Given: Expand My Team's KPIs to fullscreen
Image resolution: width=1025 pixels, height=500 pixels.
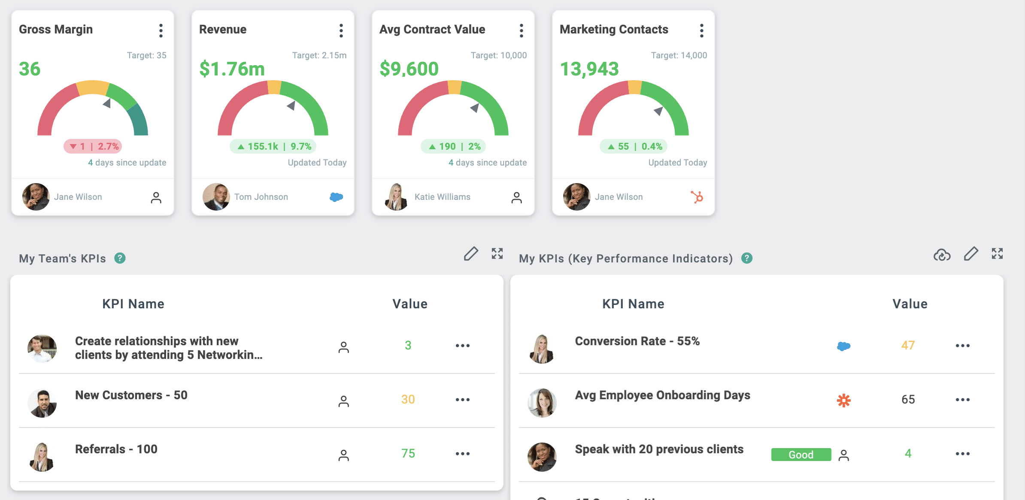Looking at the screenshot, I should 497,254.
